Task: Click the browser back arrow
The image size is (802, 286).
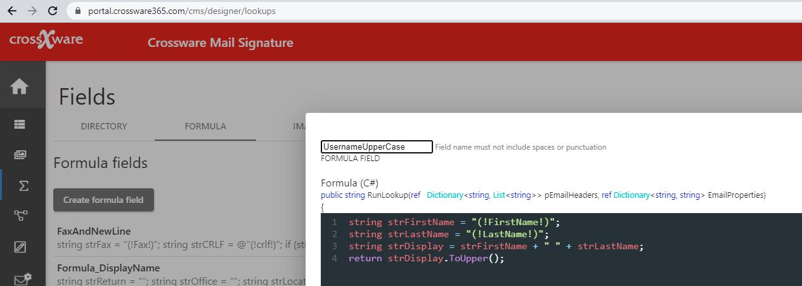Action: coord(11,11)
